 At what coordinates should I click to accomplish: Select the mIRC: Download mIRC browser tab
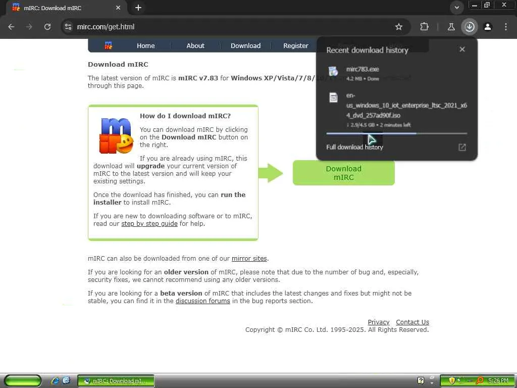click(66, 8)
